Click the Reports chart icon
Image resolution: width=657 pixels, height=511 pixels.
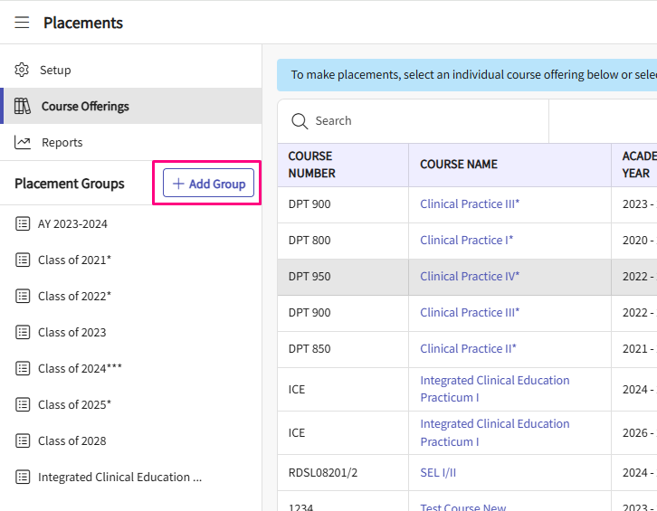(x=23, y=142)
